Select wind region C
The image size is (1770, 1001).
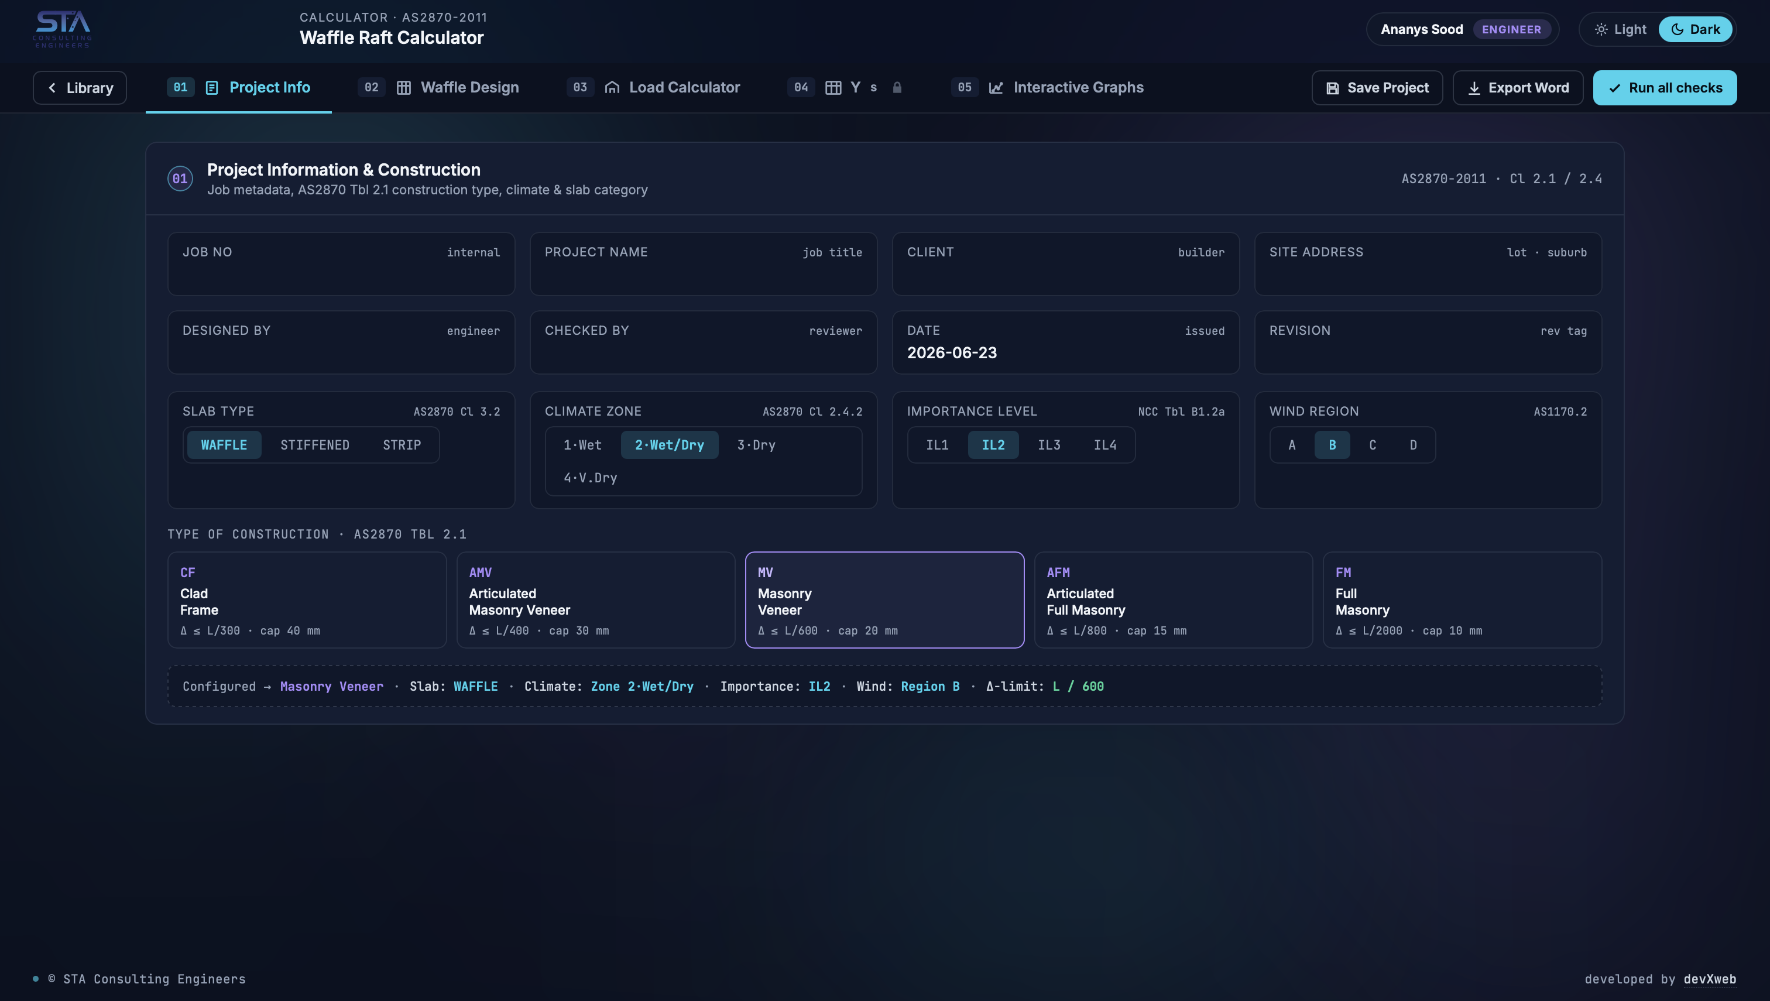pyautogui.click(x=1373, y=445)
